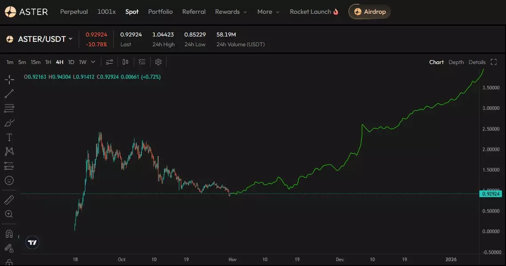
Task: Open the Rewards dropdown menu
Action: tap(231, 12)
